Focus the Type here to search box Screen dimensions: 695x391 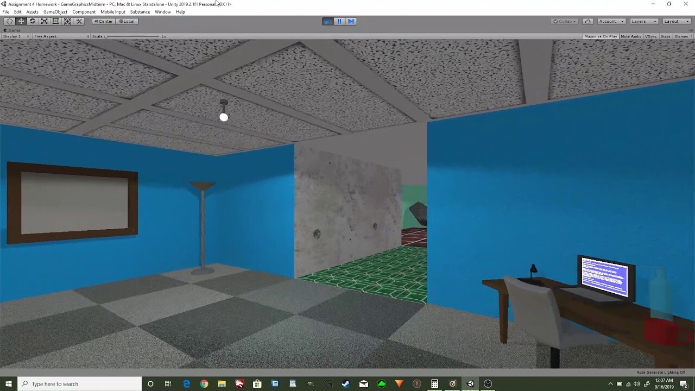79,384
